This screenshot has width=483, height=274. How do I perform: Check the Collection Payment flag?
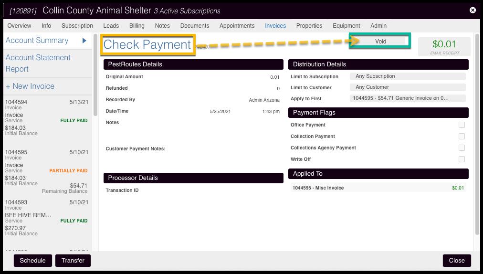tap(462, 137)
